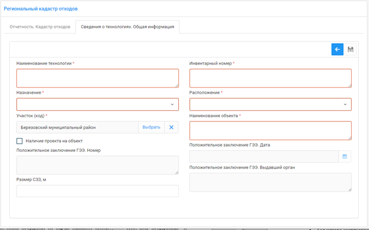The image size is (369, 230).
Task: Select the Сведения о технологиях. Общая информация tab
Action: pos(128,27)
